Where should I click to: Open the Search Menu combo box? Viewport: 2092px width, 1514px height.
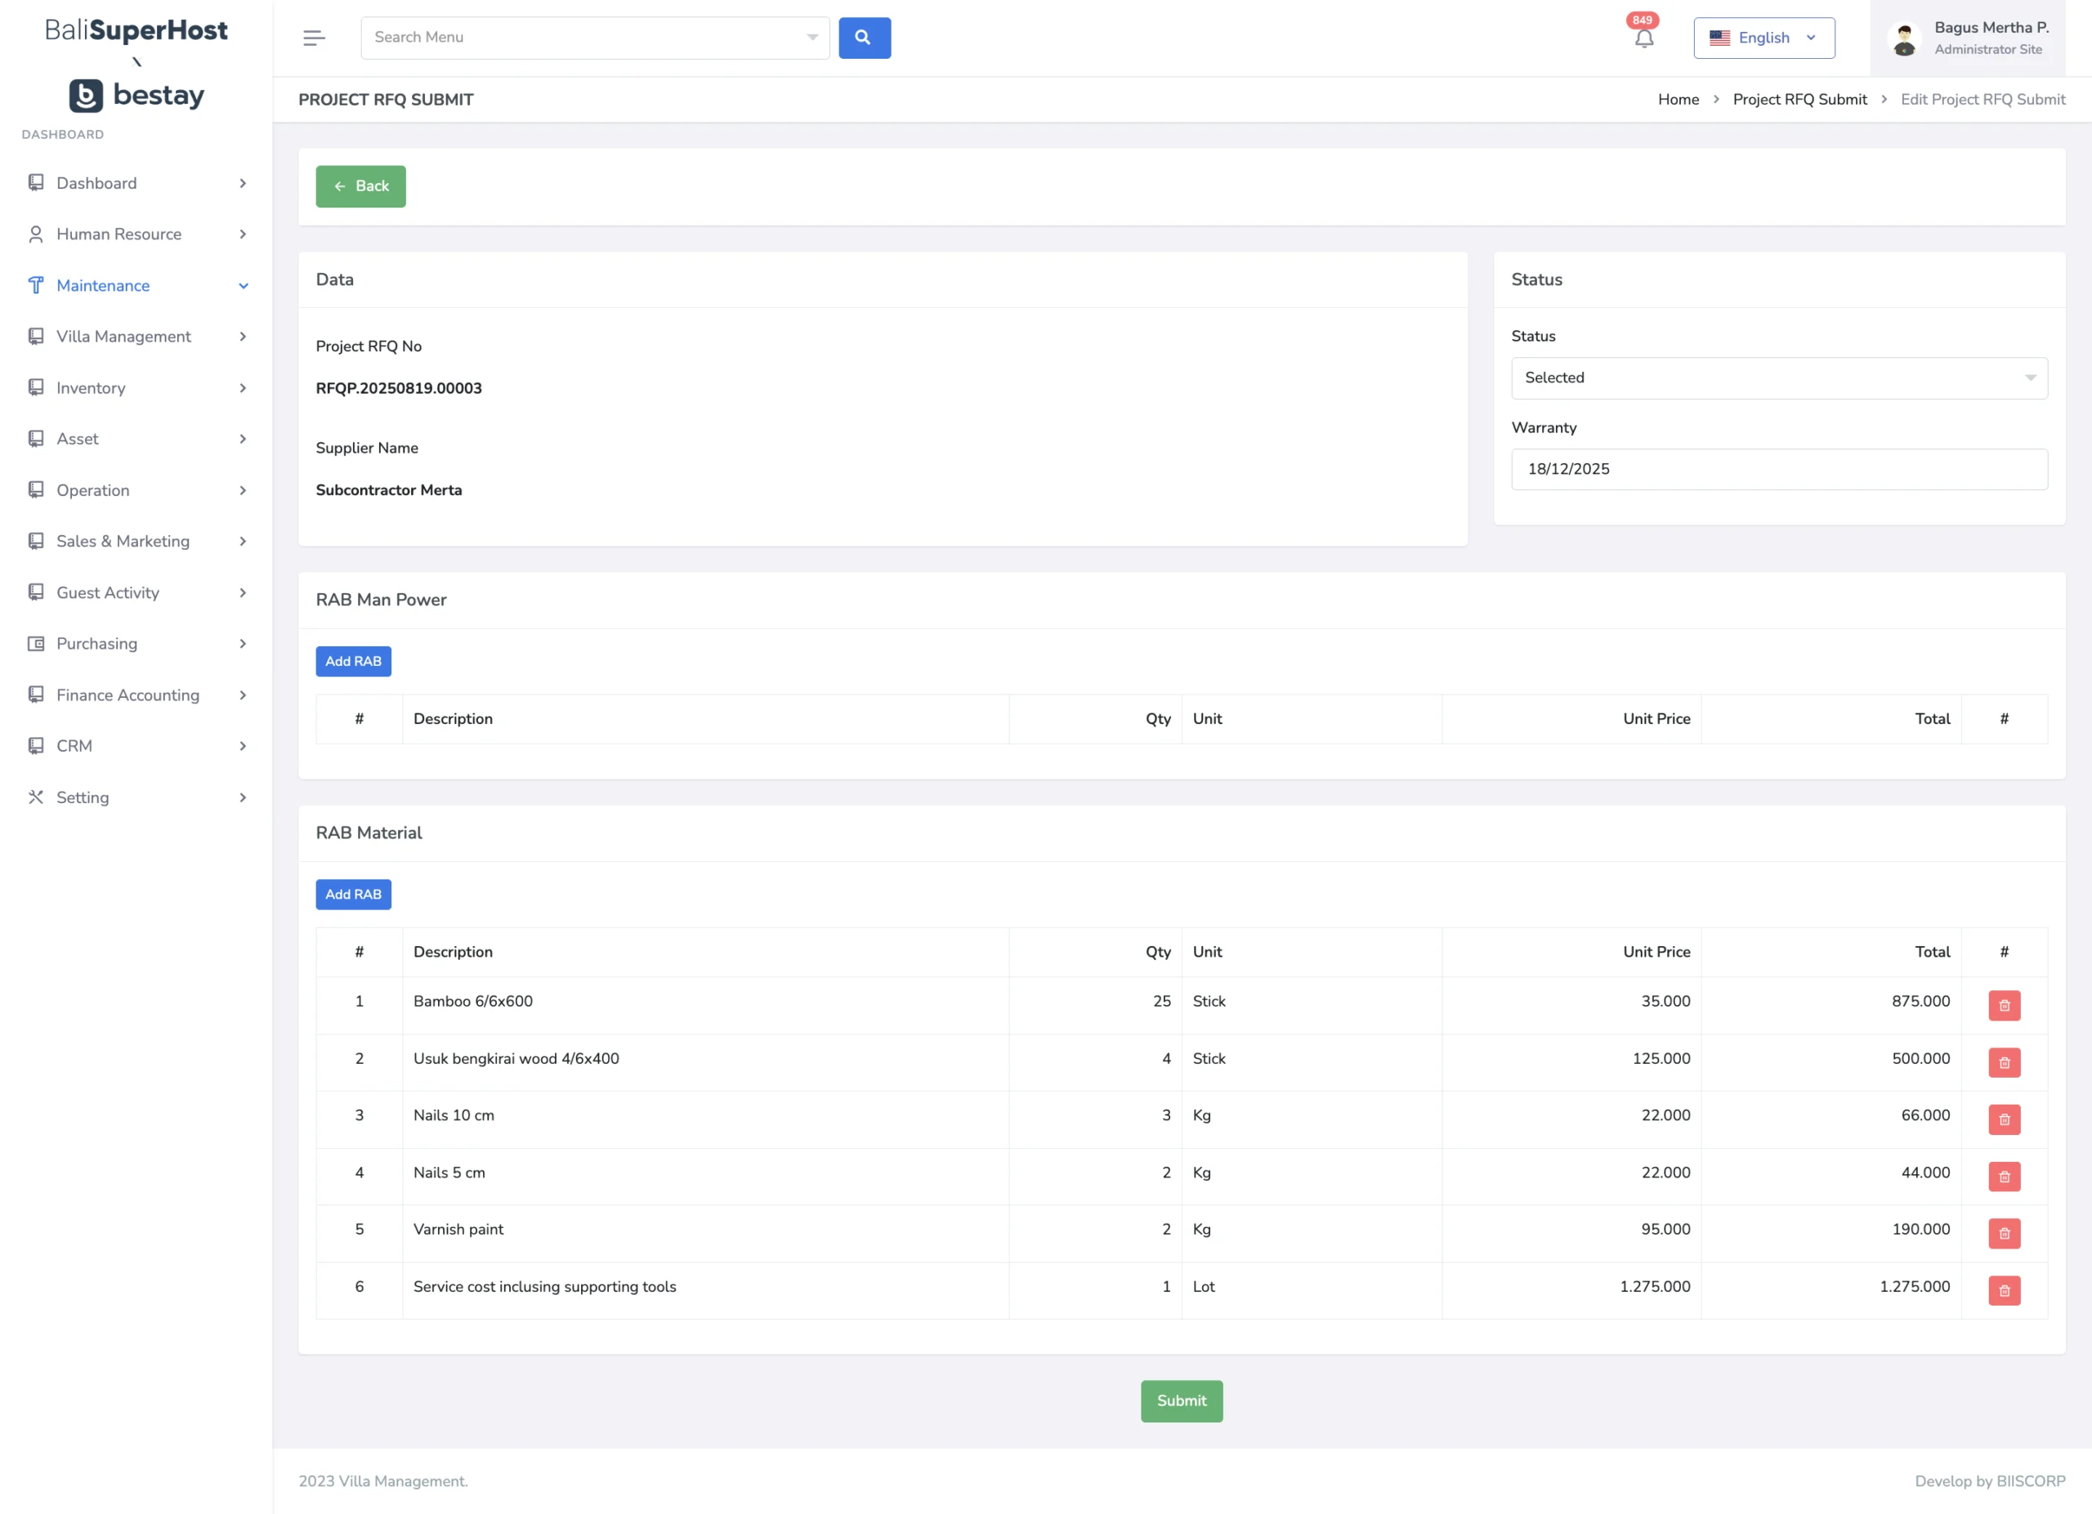click(595, 38)
